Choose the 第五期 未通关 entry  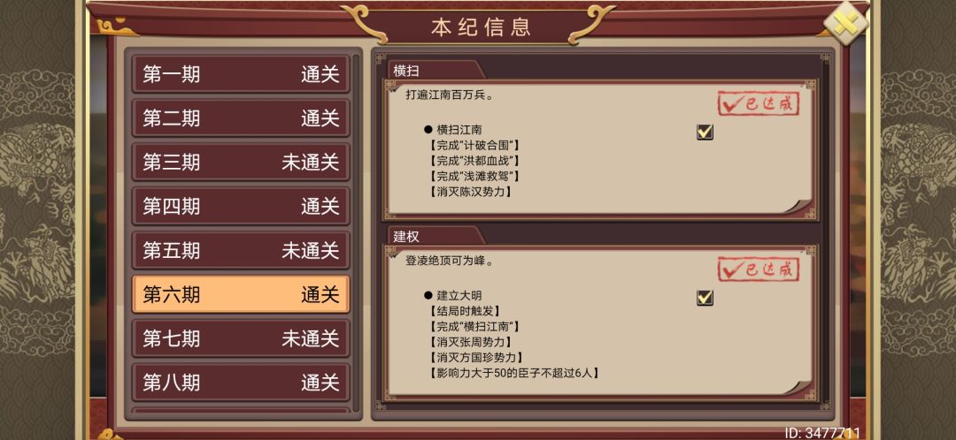pos(241,251)
